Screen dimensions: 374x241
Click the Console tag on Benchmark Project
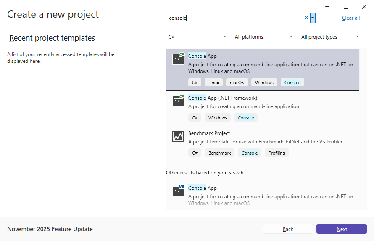click(250, 153)
